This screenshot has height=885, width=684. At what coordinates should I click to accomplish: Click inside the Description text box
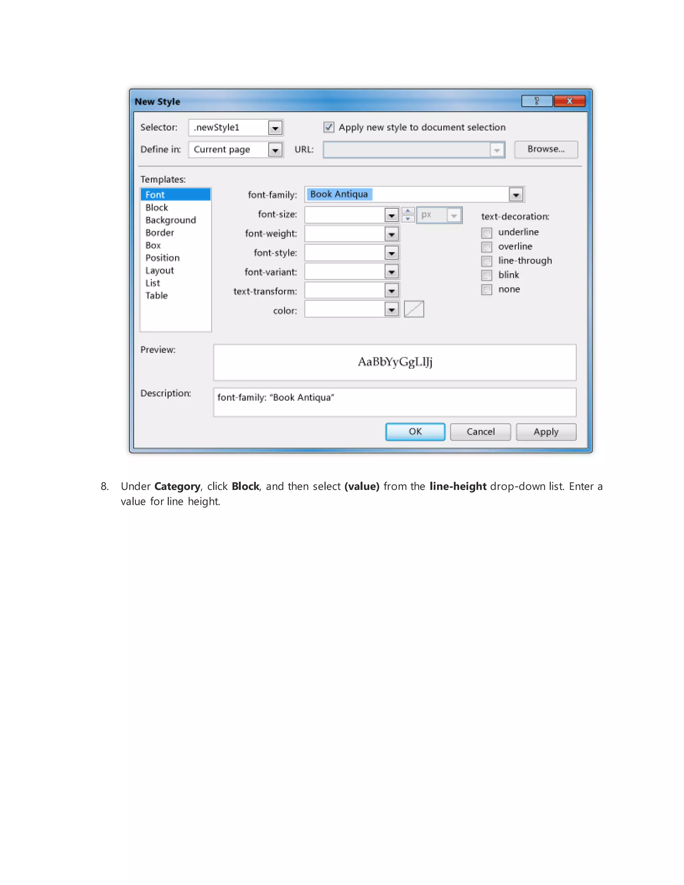(394, 402)
